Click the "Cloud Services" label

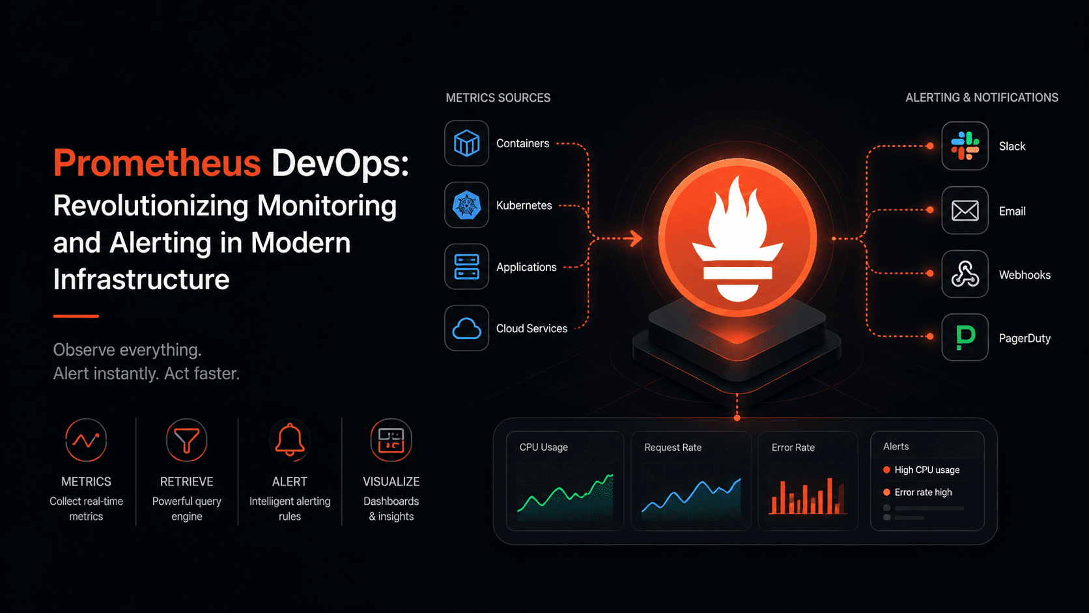(531, 328)
